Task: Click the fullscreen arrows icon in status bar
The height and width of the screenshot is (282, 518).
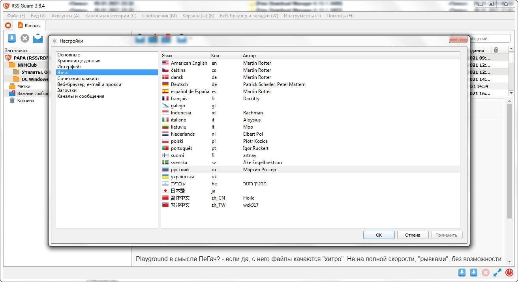Action: click(497, 273)
